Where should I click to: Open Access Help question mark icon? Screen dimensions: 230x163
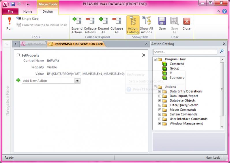click(225, 11)
